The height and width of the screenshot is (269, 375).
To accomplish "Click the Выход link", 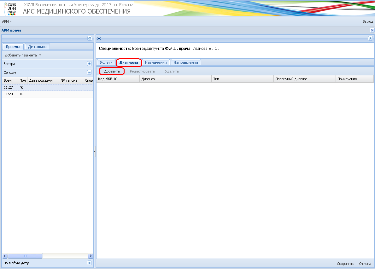I will point(368,21).
